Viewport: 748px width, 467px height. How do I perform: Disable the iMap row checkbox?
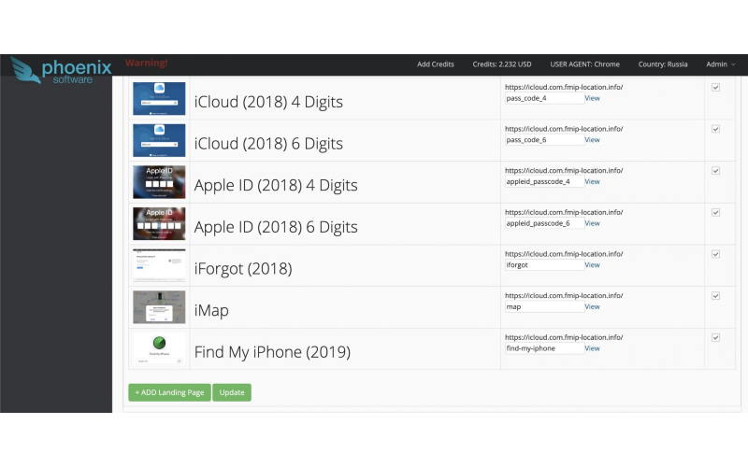click(x=715, y=296)
